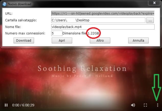The height and width of the screenshot is (111, 162).
Task: Click the Nome file field videoplayback.mp4
Action: pyautogui.click(x=103, y=27)
